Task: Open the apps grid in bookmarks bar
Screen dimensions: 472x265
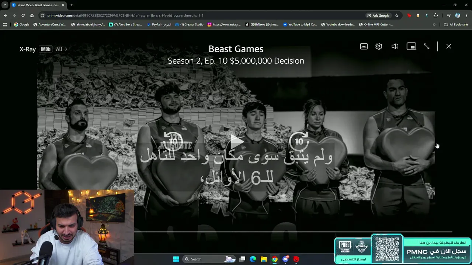Action: tap(5, 25)
